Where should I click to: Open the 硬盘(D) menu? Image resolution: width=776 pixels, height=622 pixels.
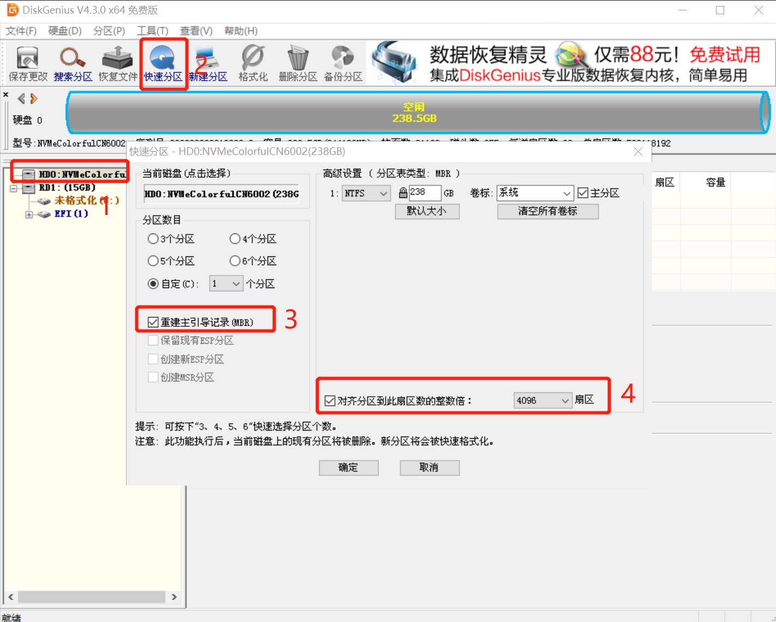tap(64, 31)
